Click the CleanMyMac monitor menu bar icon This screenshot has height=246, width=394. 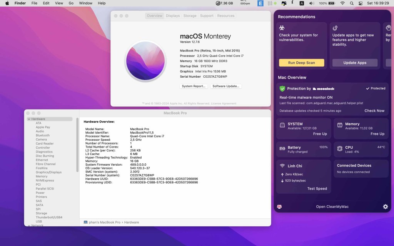(x=284, y=3)
